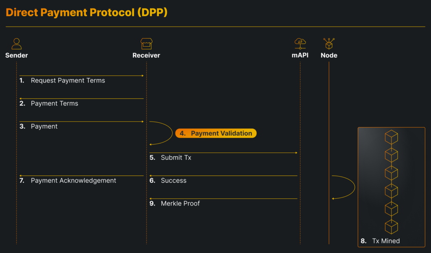Click the Receiver storefront icon
The height and width of the screenshot is (253, 431).
point(146,43)
